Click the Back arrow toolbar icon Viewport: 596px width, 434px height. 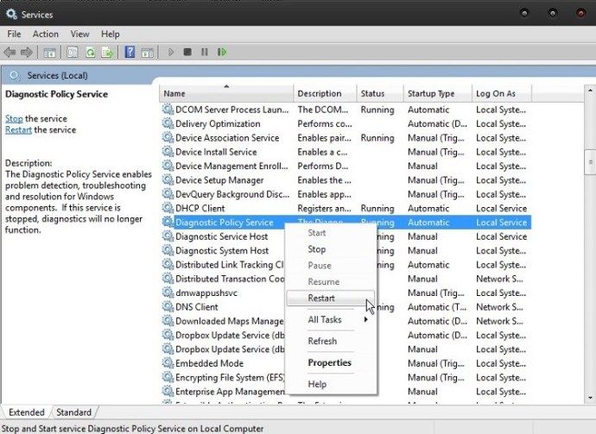(10, 52)
